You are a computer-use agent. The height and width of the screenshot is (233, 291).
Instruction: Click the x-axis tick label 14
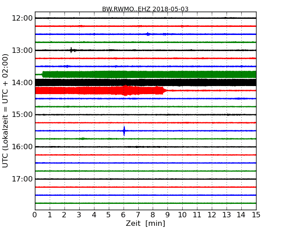pos(241,215)
